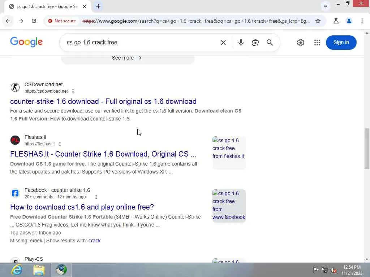Open the Chrome Labs flask icon
Image resolution: width=370 pixels, height=277 pixels.
tap(336, 21)
